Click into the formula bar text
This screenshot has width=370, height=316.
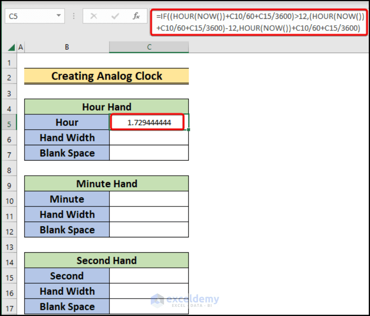(x=259, y=22)
